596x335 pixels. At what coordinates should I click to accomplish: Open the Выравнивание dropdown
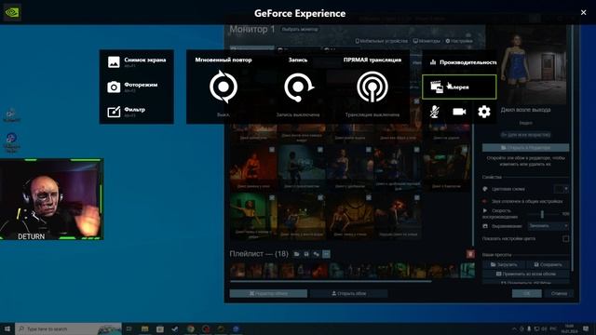coord(549,225)
